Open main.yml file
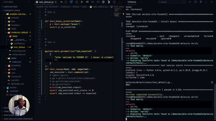Image resolution: width=216 pixels, height=121 pixels. click(17, 62)
